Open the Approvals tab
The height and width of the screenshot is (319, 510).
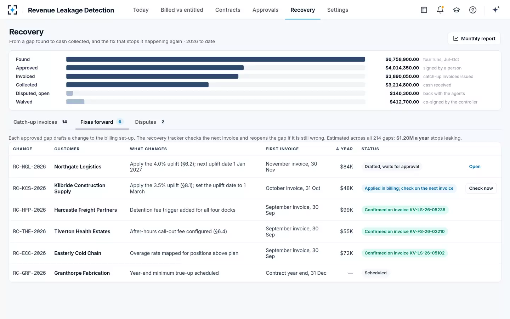tap(265, 10)
